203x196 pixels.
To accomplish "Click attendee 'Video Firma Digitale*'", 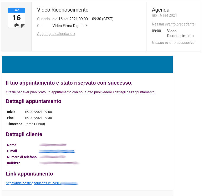I will [x=70, y=26].
